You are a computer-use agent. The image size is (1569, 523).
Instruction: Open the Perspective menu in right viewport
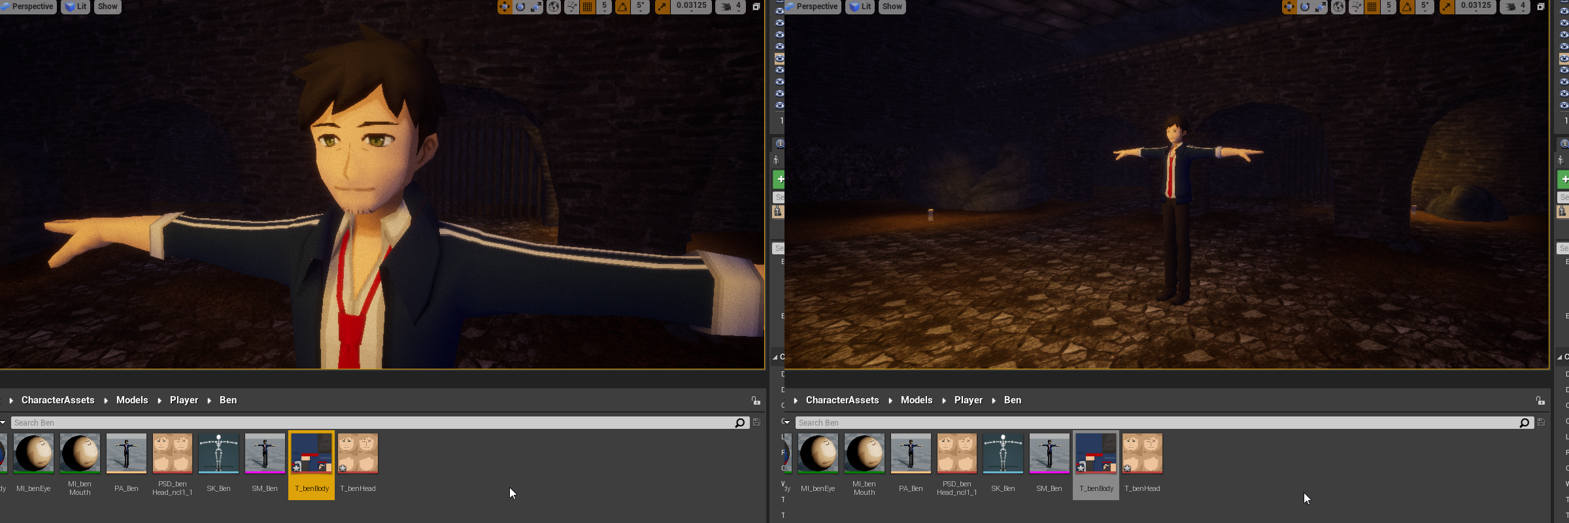pos(812,7)
